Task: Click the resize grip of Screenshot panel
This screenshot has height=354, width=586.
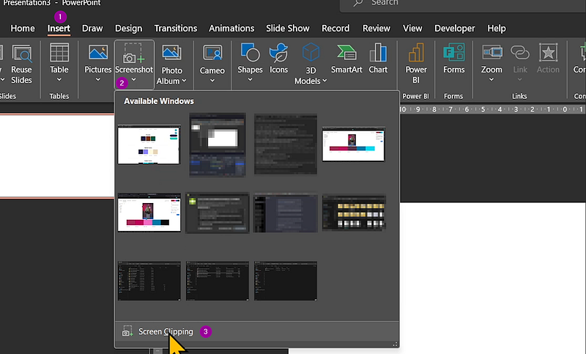Action: point(395,344)
